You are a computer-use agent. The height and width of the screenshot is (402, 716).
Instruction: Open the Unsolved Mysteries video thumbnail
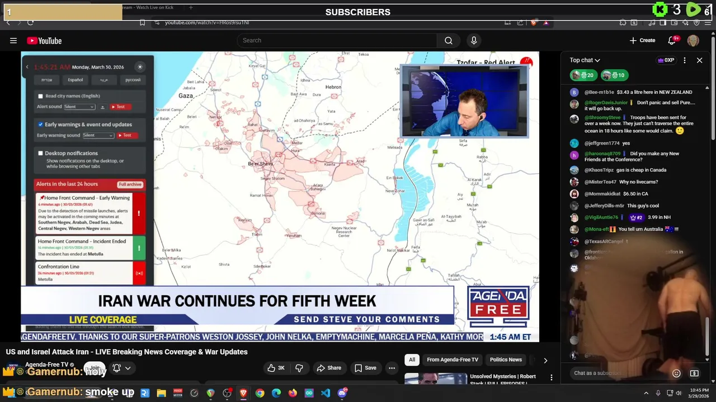[436, 379]
